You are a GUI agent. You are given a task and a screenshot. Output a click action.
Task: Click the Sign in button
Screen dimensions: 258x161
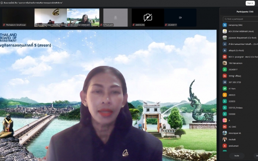(250, 3)
